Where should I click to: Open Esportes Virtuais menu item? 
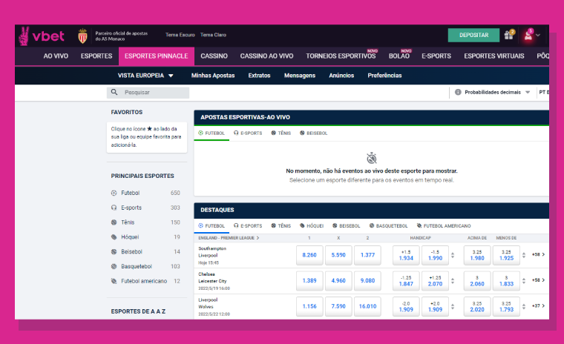point(493,56)
